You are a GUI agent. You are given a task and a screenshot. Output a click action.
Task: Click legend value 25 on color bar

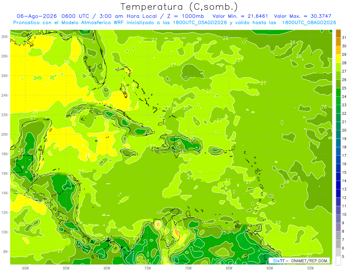(x=344, y=88)
